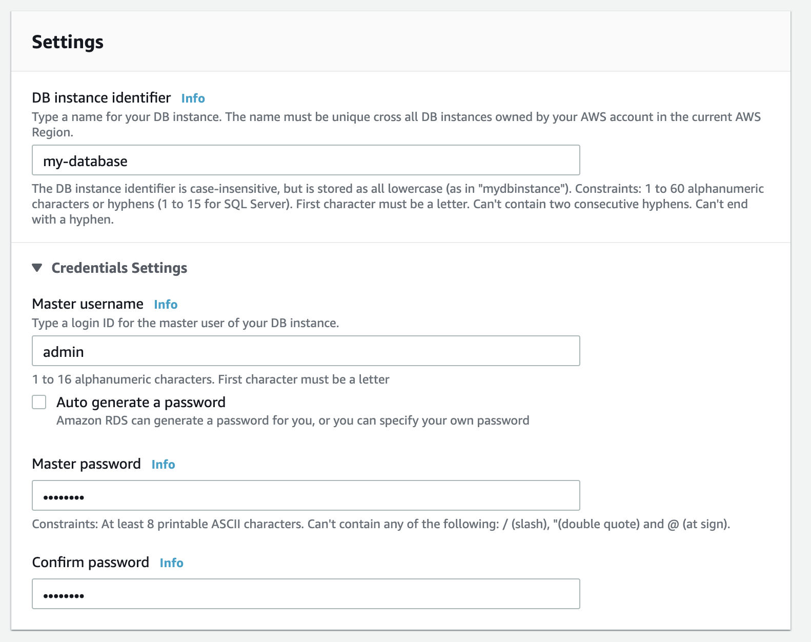The height and width of the screenshot is (642, 811).
Task: Click the Credentials Settings disclosure triangle
Action: 37,267
